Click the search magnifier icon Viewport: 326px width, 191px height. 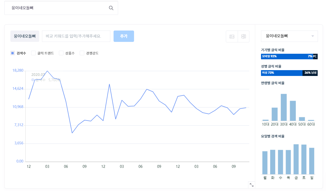[x=111, y=8]
